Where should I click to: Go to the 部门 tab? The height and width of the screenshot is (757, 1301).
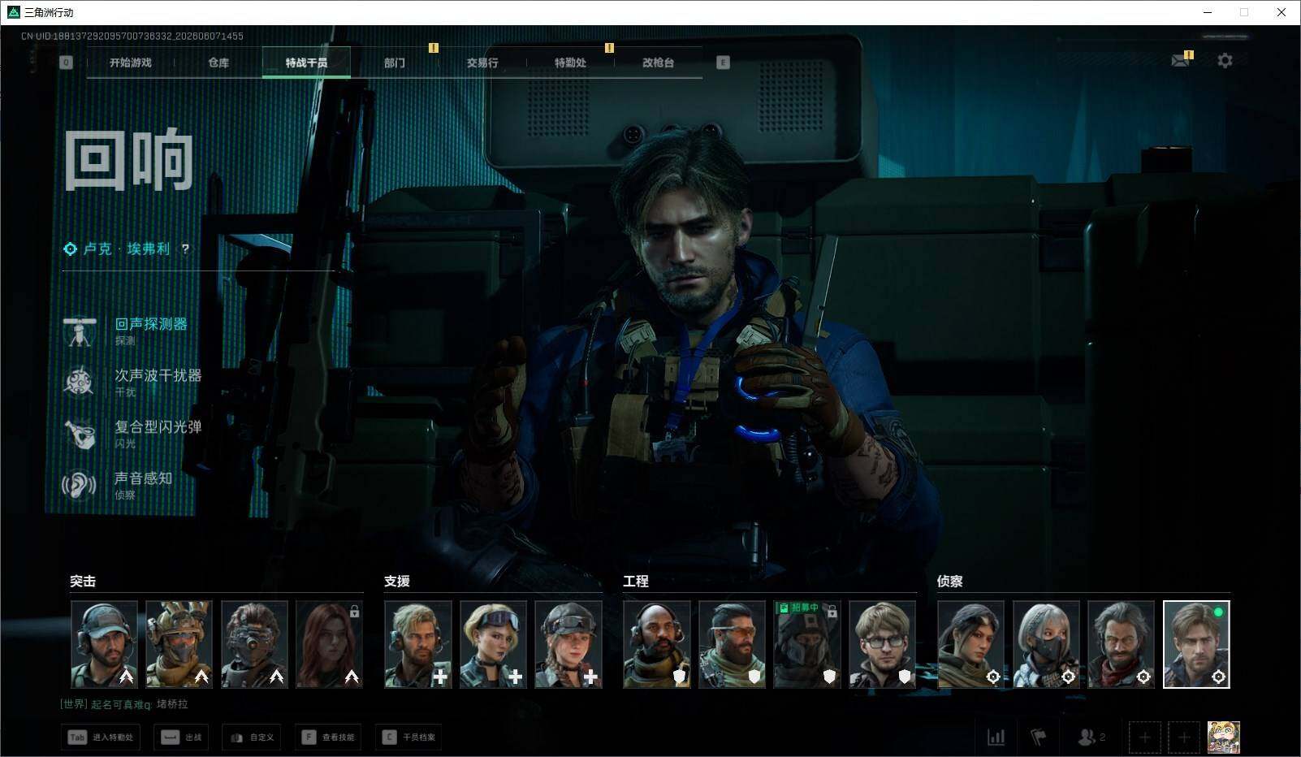click(x=395, y=63)
